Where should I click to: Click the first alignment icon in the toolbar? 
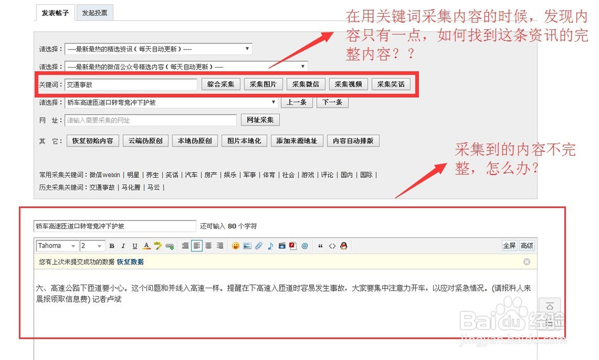tap(185, 246)
